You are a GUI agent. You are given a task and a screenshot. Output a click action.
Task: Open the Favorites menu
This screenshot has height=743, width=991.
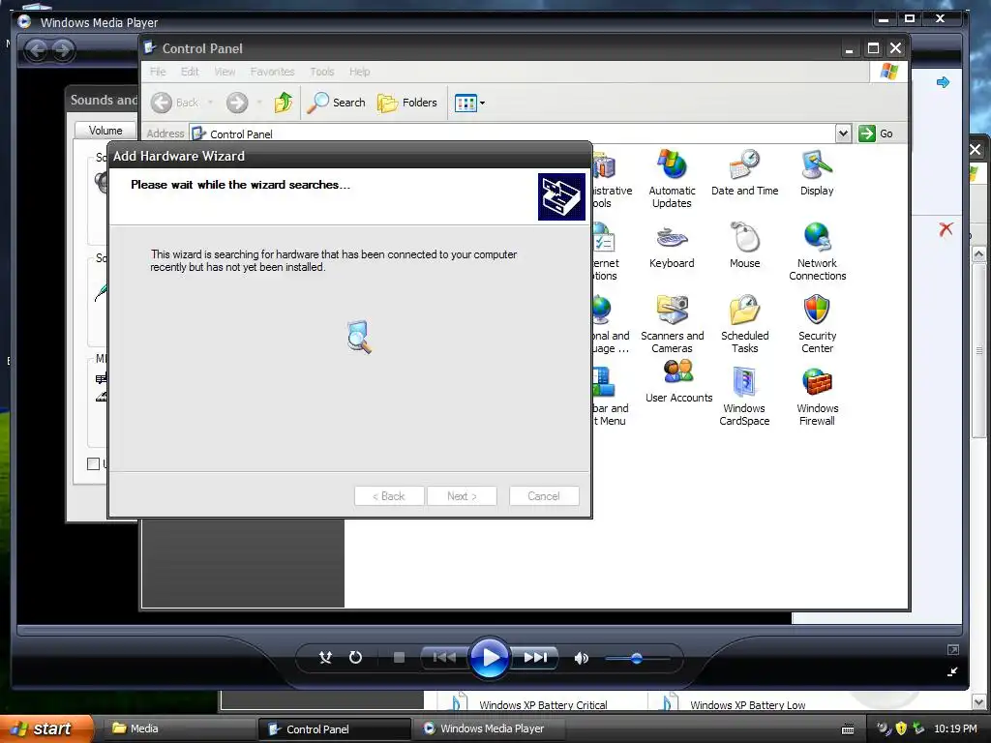[x=272, y=72]
